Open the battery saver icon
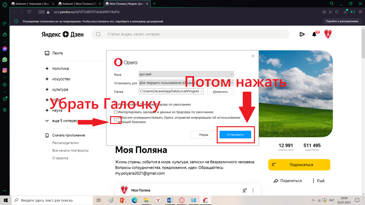365x205 pixels. pos(353,12)
